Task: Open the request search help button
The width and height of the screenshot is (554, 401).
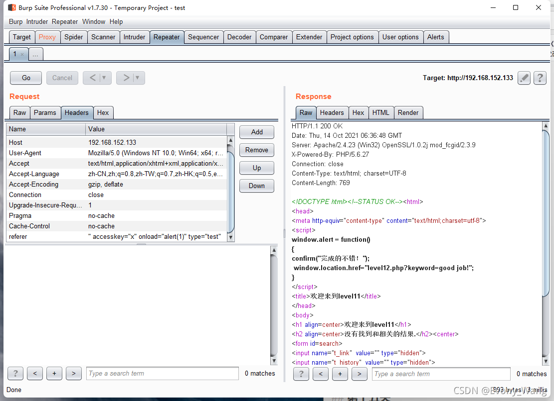Action: click(x=15, y=374)
